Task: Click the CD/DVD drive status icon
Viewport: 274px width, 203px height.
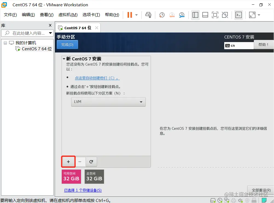Action: click(x=220, y=200)
